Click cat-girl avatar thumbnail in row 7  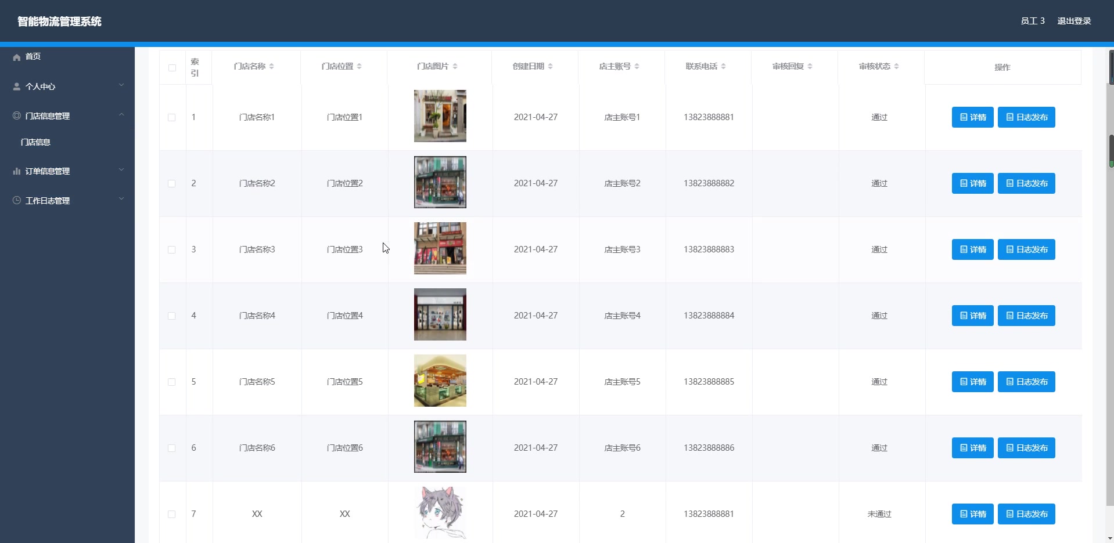[440, 513]
